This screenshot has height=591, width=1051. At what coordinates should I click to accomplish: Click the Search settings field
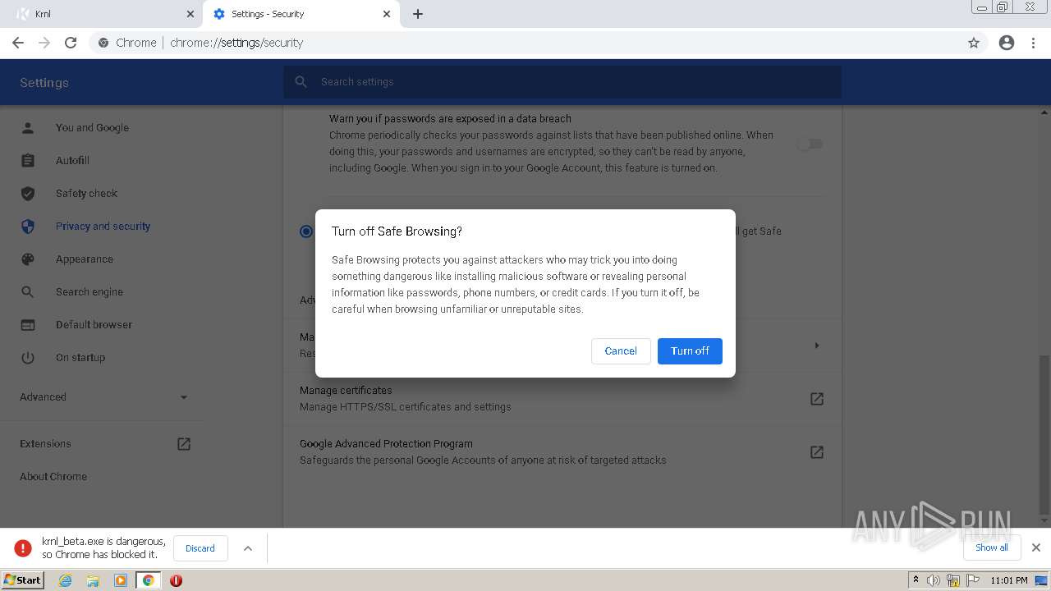(x=562, y=82)
